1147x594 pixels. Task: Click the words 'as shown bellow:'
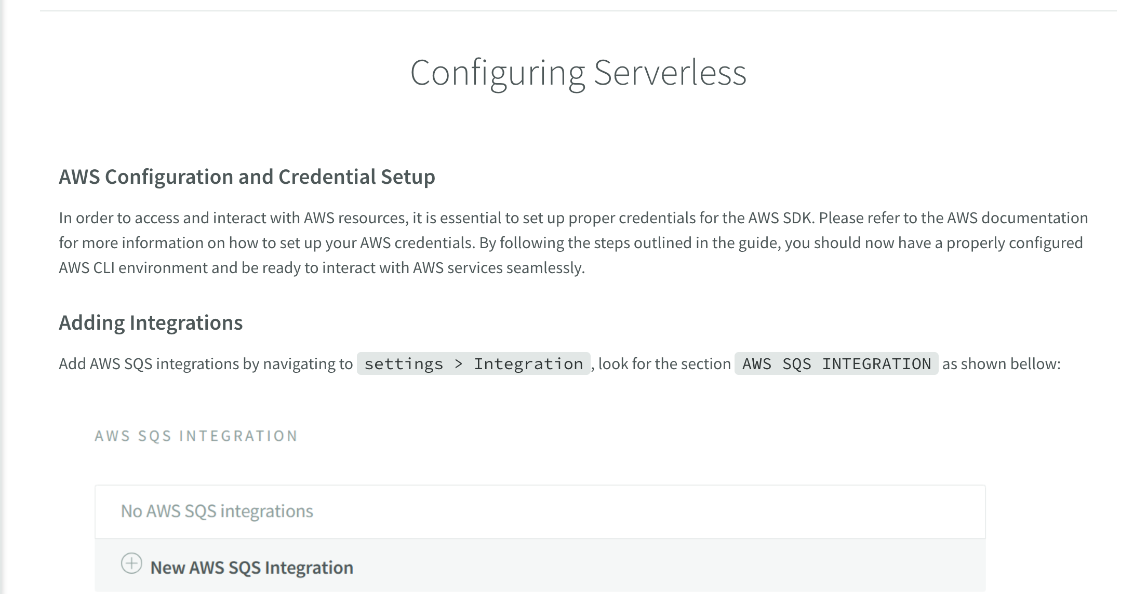pos(1001,364)
